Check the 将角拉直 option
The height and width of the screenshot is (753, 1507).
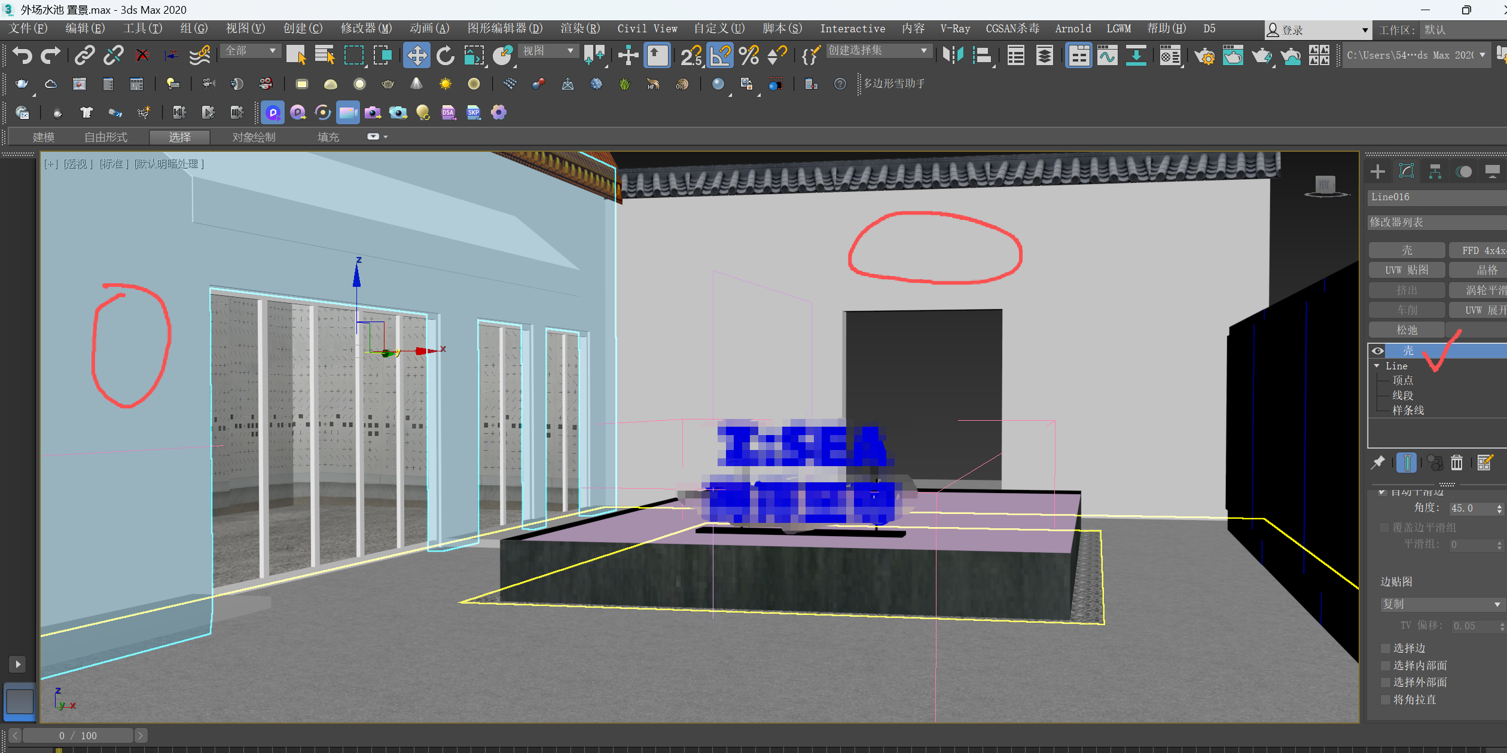[x=1385, y=700]
